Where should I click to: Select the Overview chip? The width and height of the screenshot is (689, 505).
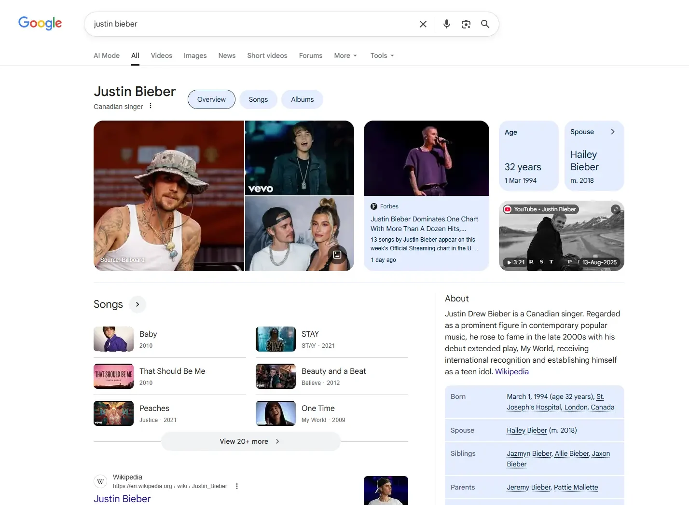tap(211, 99)
